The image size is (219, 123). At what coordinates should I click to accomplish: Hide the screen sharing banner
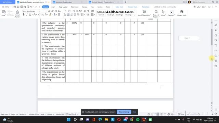[134, 112]
